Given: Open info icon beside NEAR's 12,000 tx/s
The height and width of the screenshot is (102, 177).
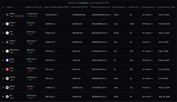Looking at the screenshot, I should click(83, 87).
